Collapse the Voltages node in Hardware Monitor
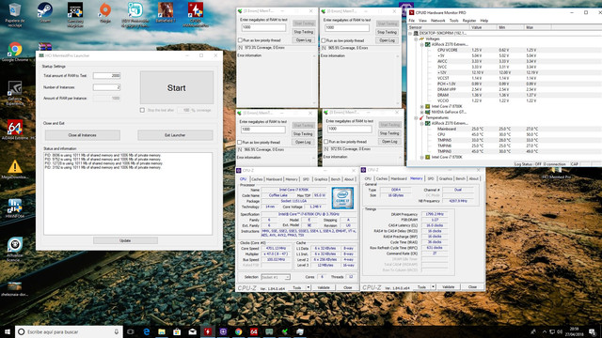This screenshot has height=338, width=602. tap(416, 39)
